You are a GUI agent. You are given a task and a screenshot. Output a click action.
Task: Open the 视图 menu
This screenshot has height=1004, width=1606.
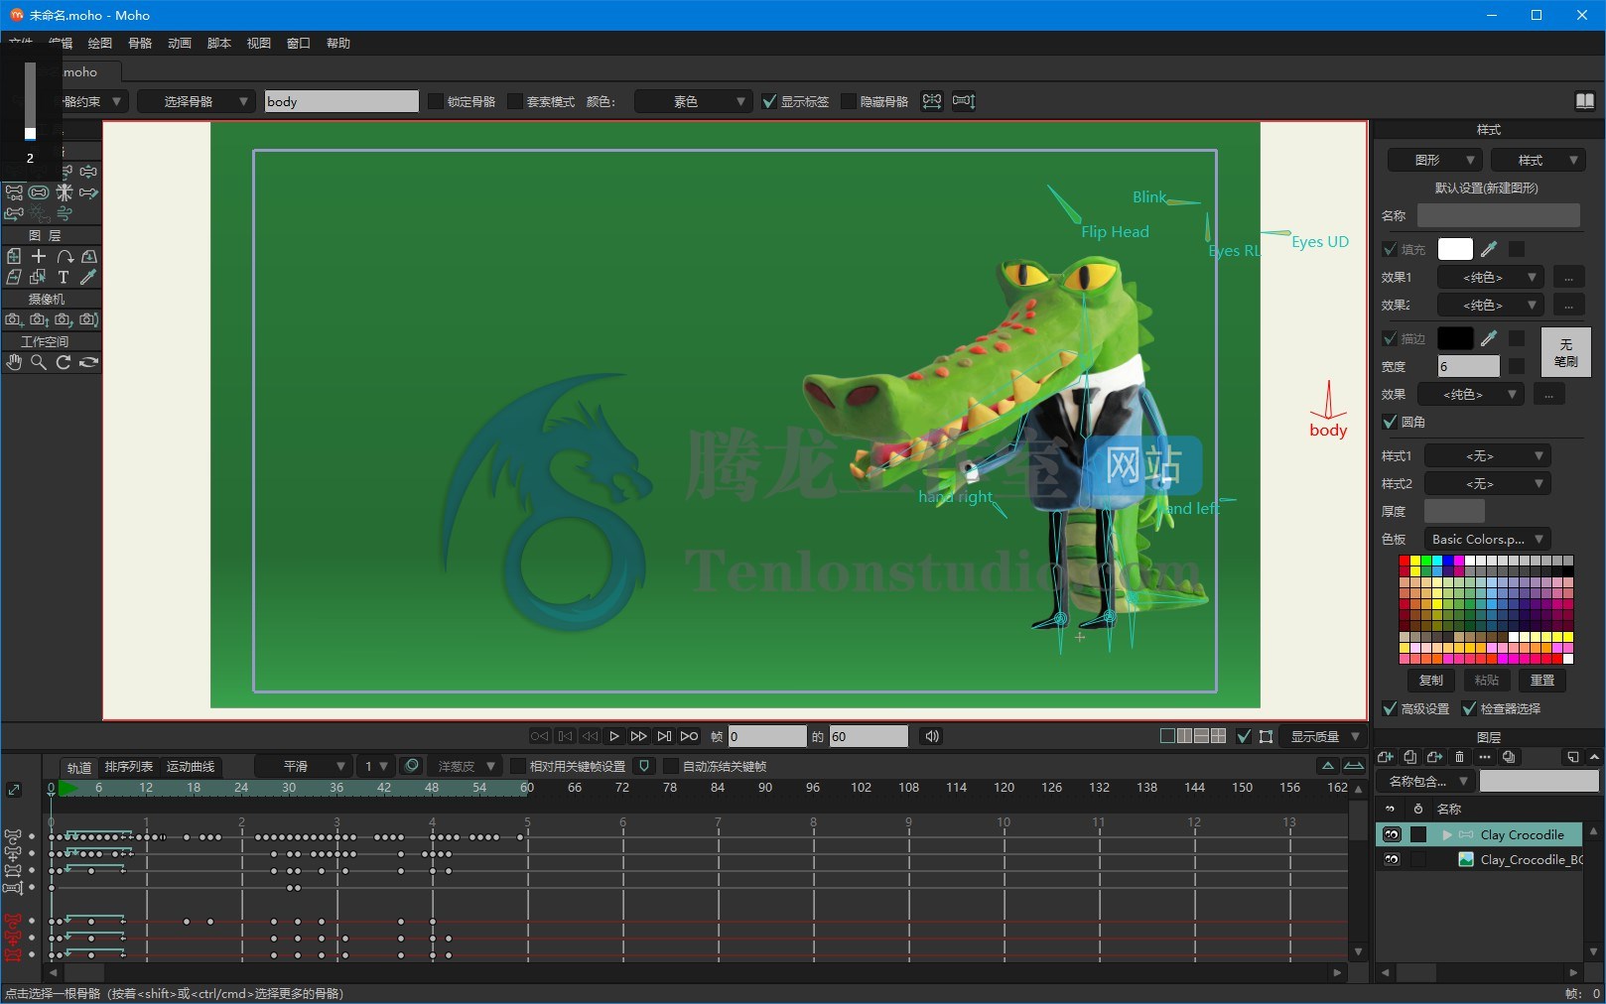[x=259, y=43]
